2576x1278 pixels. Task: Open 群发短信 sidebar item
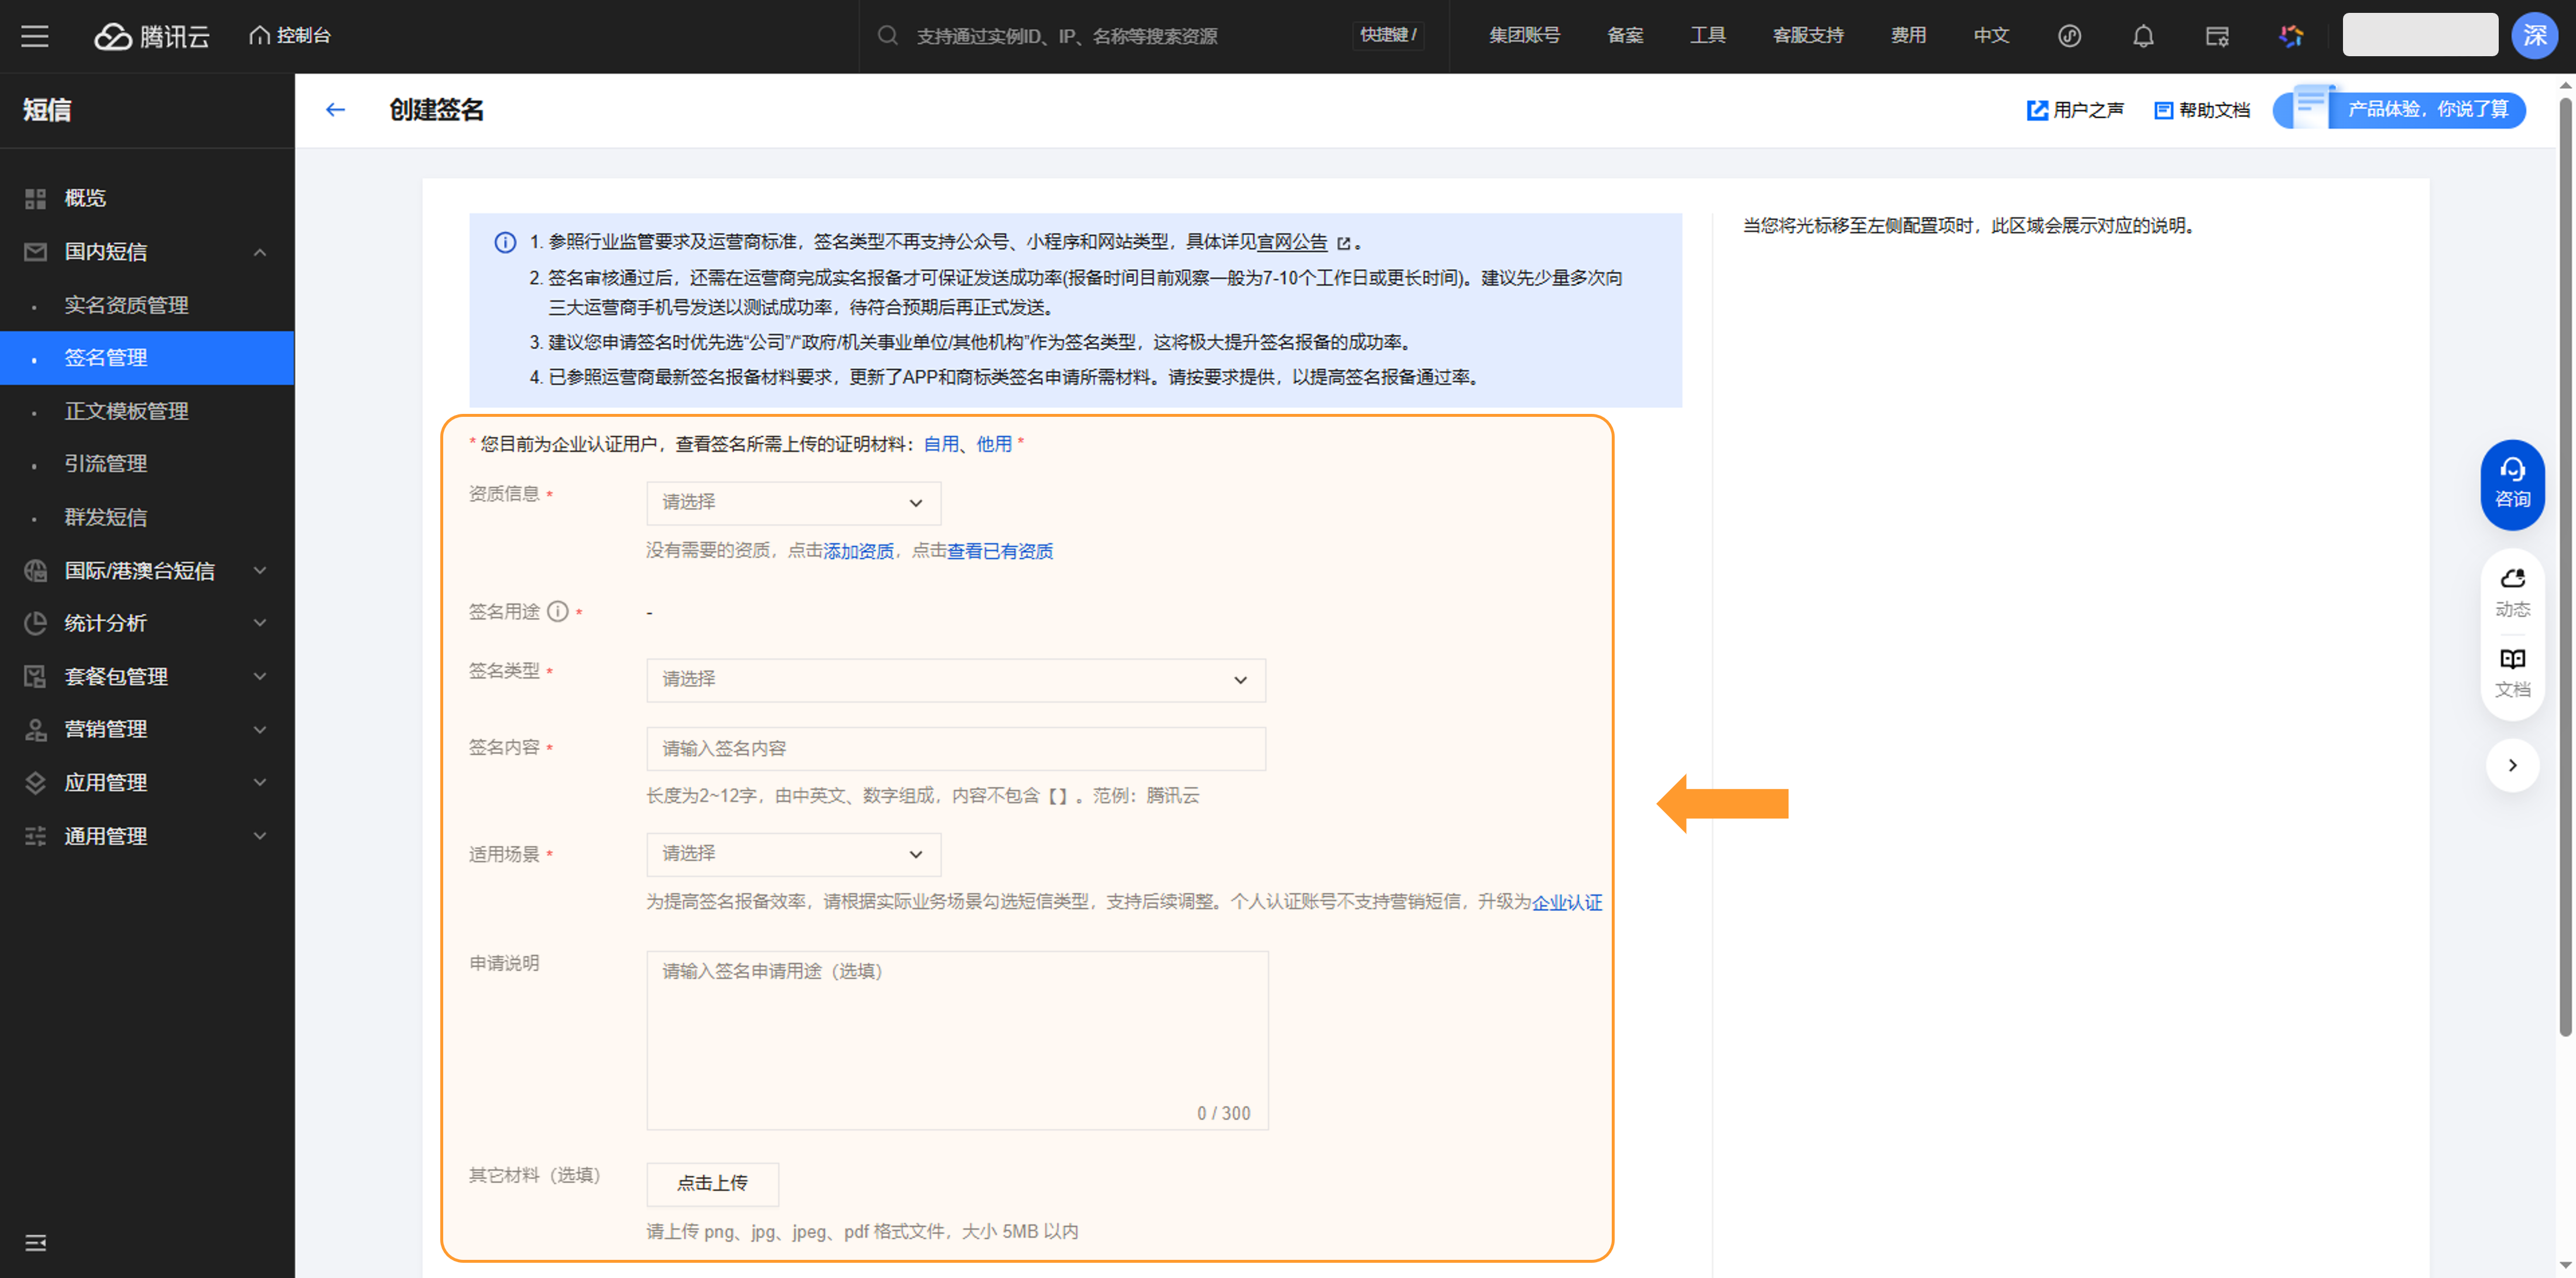(x=105, y=517)
